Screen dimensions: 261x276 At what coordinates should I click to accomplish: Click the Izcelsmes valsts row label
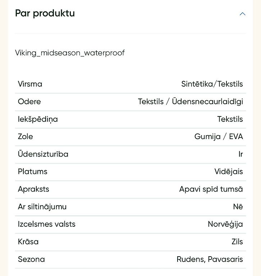pos(47,224)
